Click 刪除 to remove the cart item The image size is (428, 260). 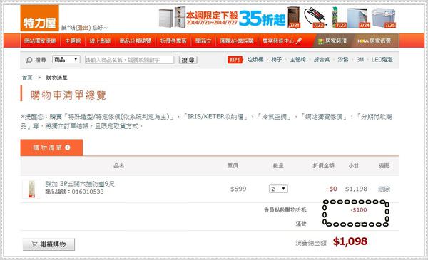384,189
